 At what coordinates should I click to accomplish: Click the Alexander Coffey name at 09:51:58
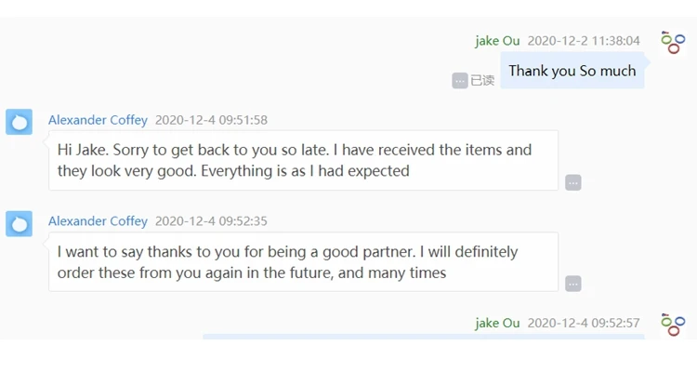click(x=98, y=120)
